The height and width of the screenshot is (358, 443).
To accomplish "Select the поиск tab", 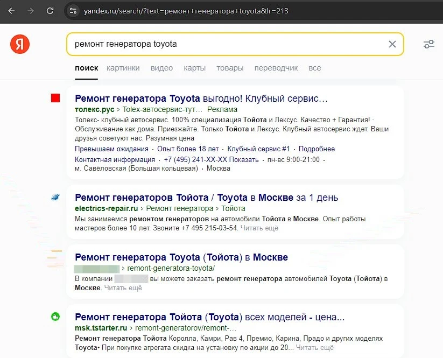I will (x=87, y=68).
